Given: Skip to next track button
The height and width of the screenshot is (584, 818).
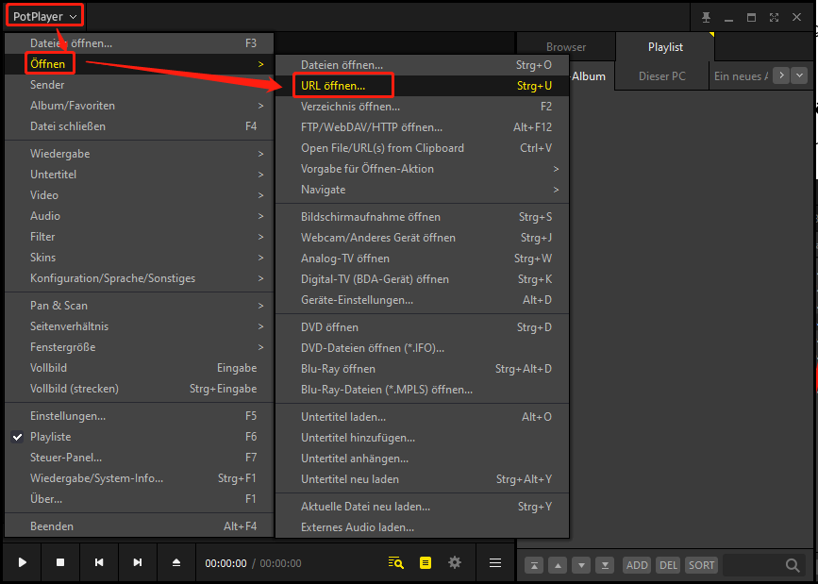Looking at the screenshot, I should coord(138,562).
